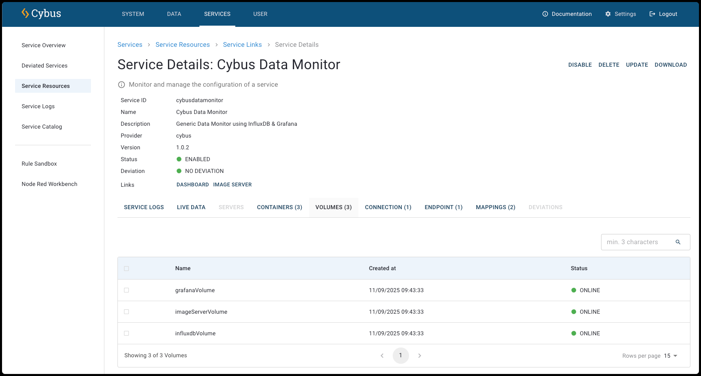
Task: Open the DATA menu in top navigation
Action: [x=174, y=14]
